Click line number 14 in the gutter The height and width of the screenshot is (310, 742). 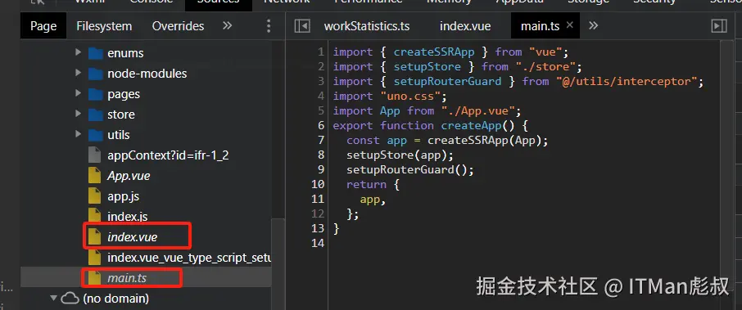pos(318,243)
